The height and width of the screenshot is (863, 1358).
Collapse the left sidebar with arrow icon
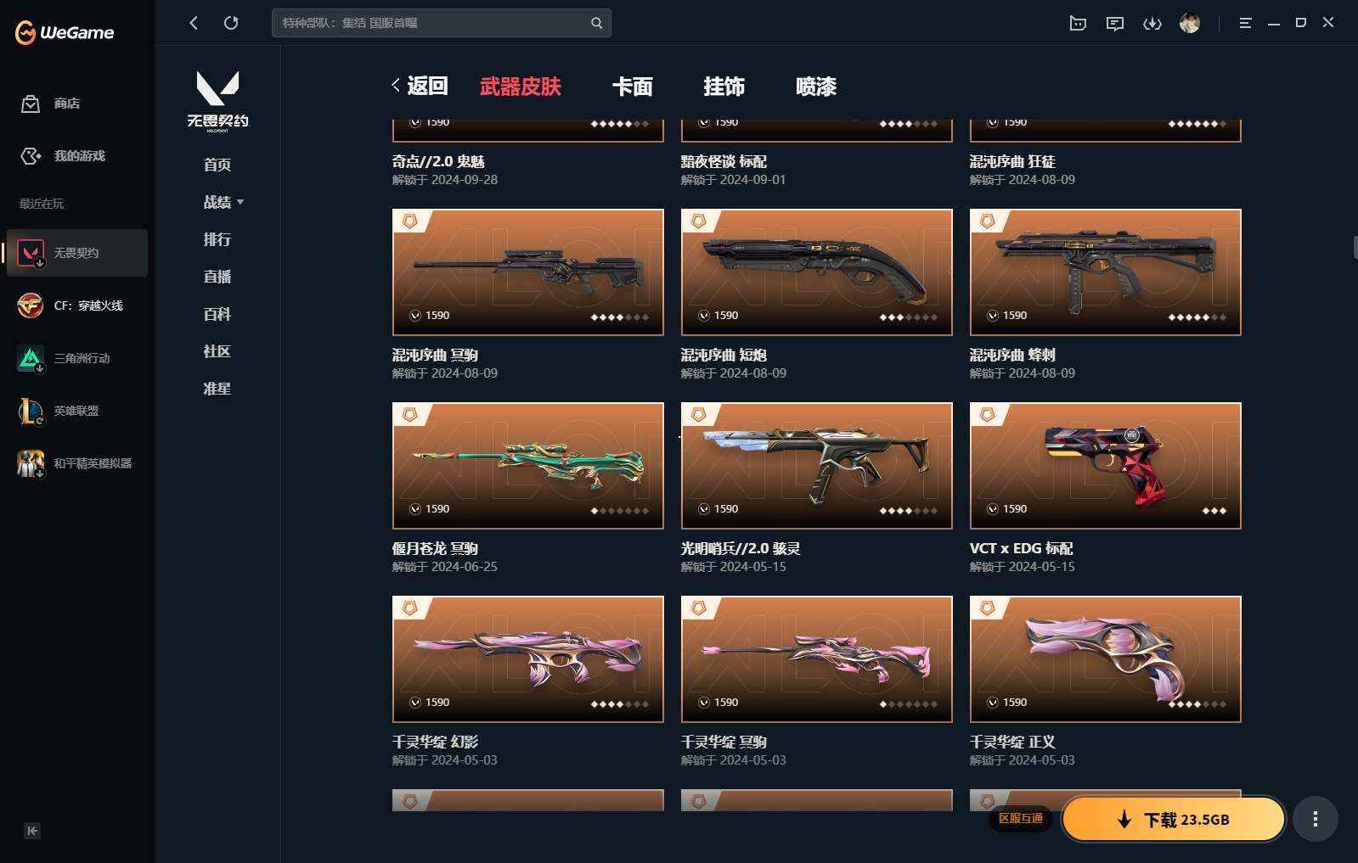click(32, 831)
